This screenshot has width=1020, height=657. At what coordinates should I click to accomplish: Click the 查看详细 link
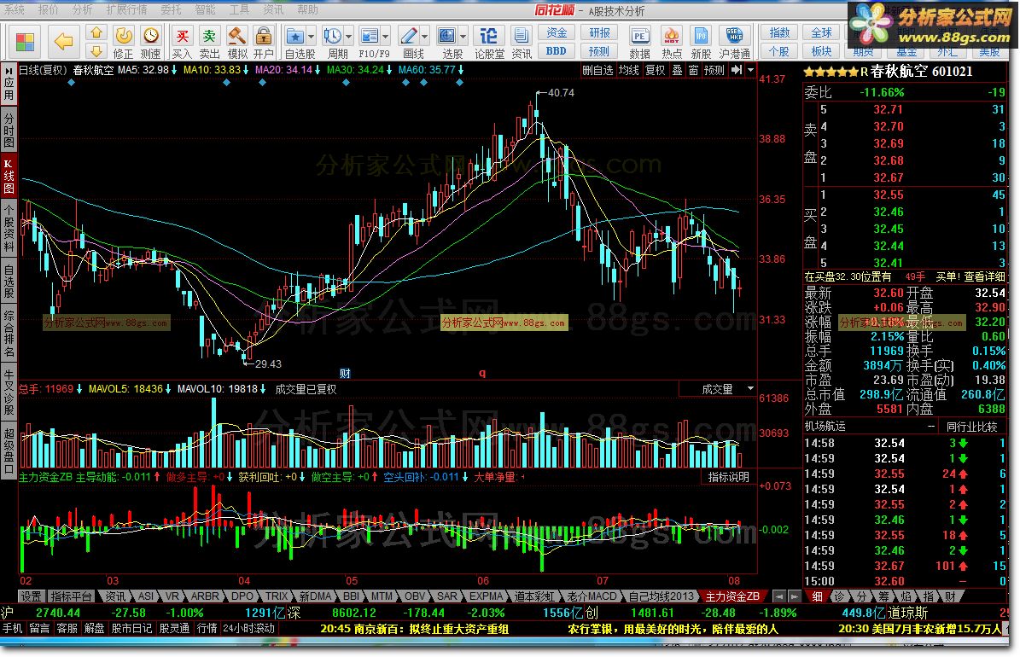coord(984,276)
